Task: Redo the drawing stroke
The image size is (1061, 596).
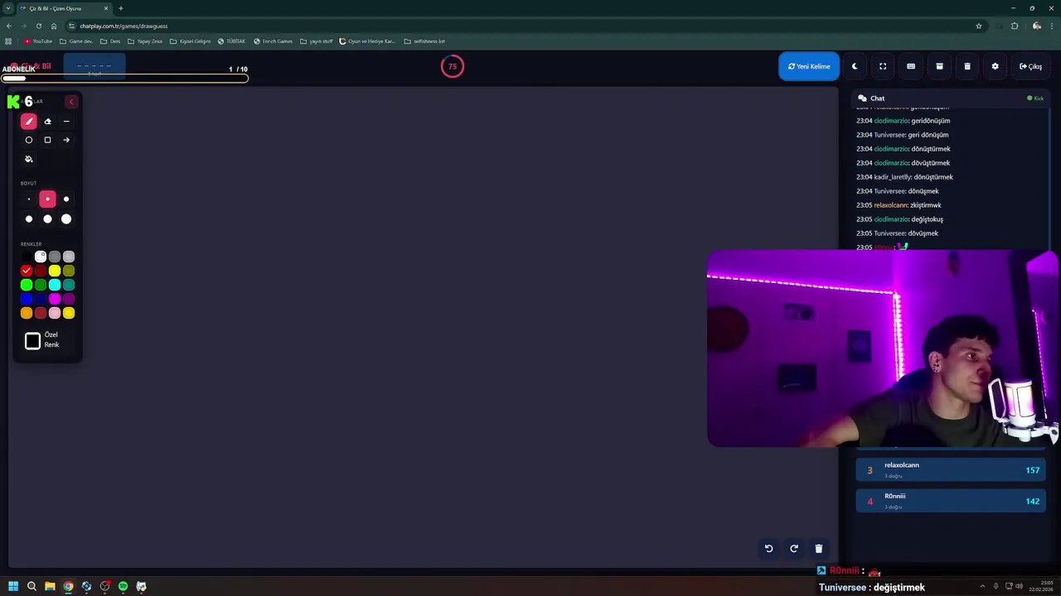Action: (x=793, y=548)
